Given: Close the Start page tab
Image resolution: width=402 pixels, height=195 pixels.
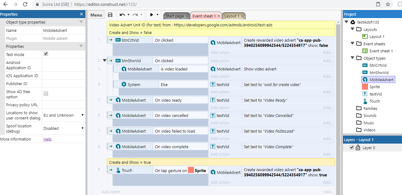Looking at the screenshot, I should pos(187,16).
